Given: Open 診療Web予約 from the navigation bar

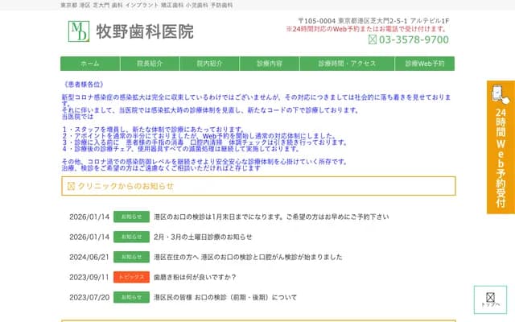Looking at the screenshot, I should point(426,64).
